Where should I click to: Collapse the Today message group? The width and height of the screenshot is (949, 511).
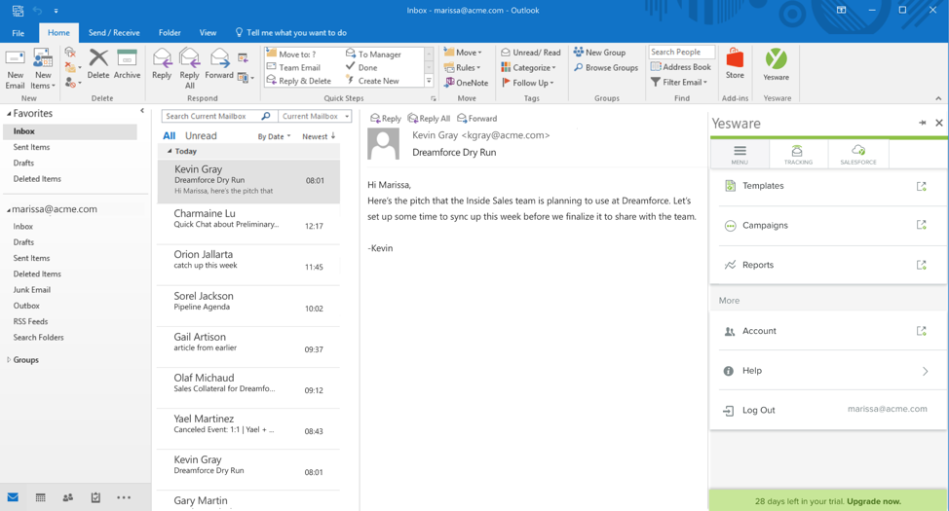[170, 151]
